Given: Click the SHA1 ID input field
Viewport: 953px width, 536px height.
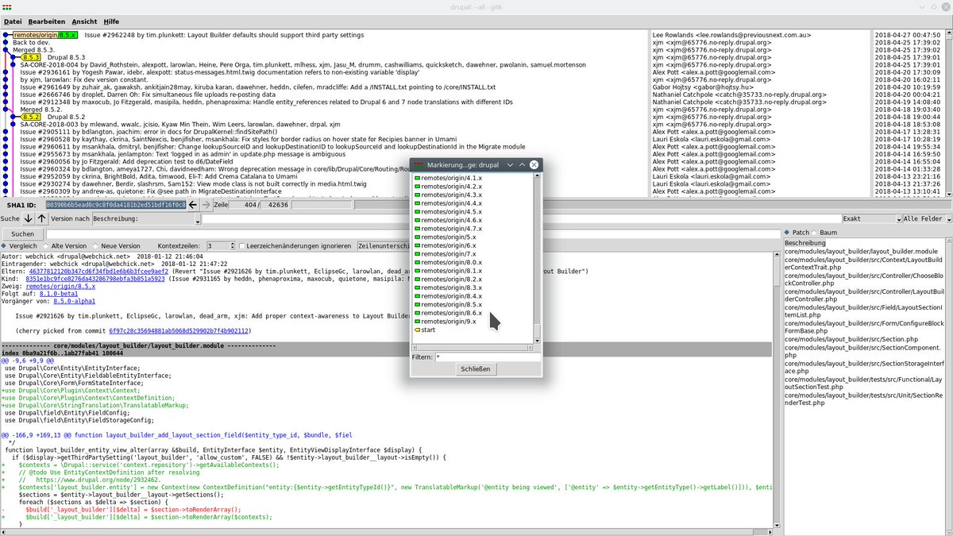Looking at the screenshot, I should pyautogui.click(x=115, y=205).
